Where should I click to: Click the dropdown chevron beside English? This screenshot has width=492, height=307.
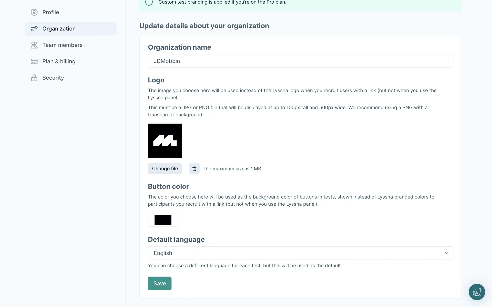pos(446,253)
